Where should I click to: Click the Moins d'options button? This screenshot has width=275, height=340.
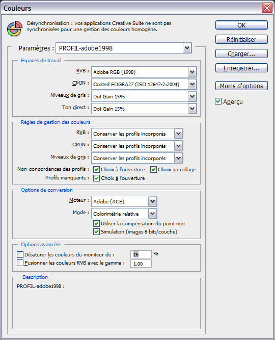[x=241, y=86]
